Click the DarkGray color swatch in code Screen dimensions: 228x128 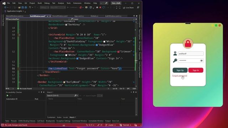pyautogui.click(x=66, y=25)
